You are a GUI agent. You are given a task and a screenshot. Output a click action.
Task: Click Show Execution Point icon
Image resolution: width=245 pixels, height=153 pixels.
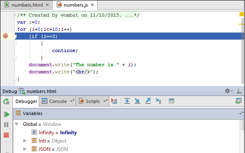point(114,101)
